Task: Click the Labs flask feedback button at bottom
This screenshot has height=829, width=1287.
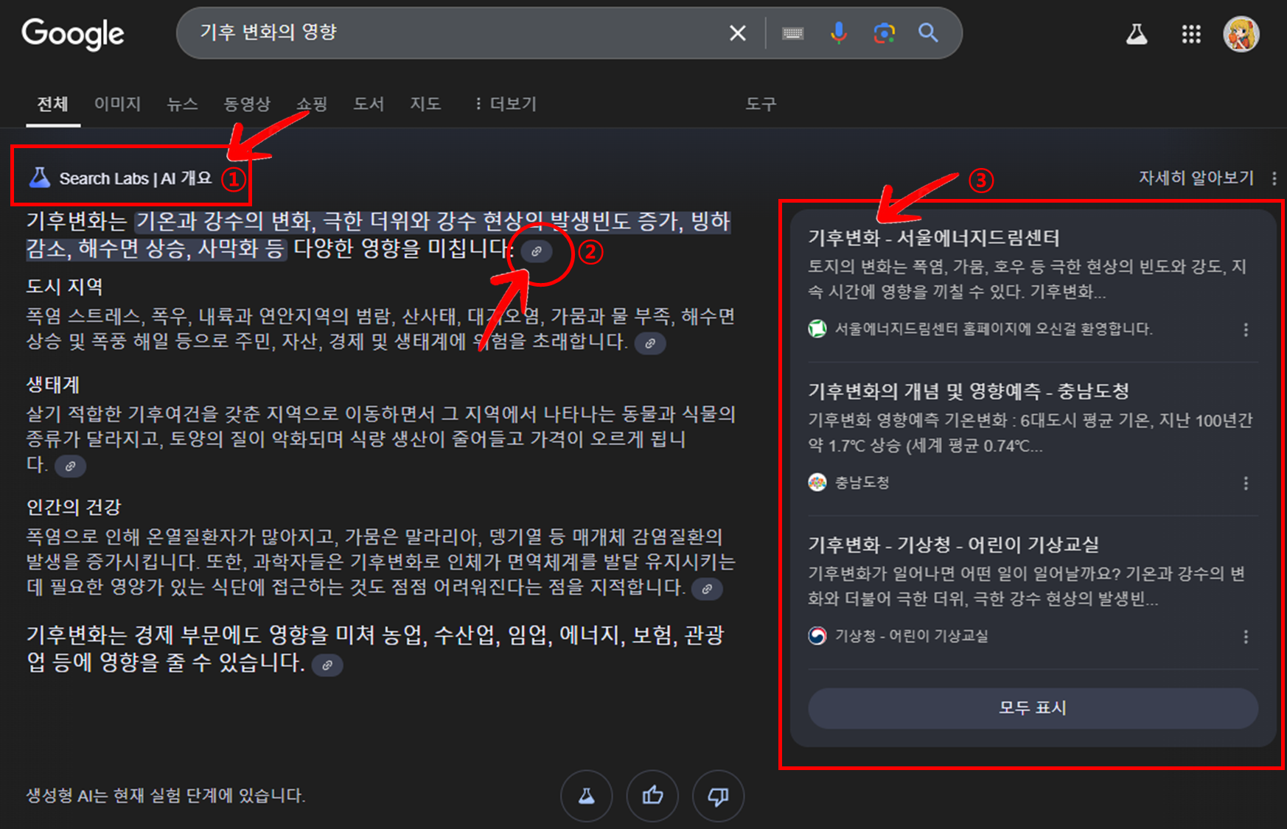Action: [x=586, y=796]
